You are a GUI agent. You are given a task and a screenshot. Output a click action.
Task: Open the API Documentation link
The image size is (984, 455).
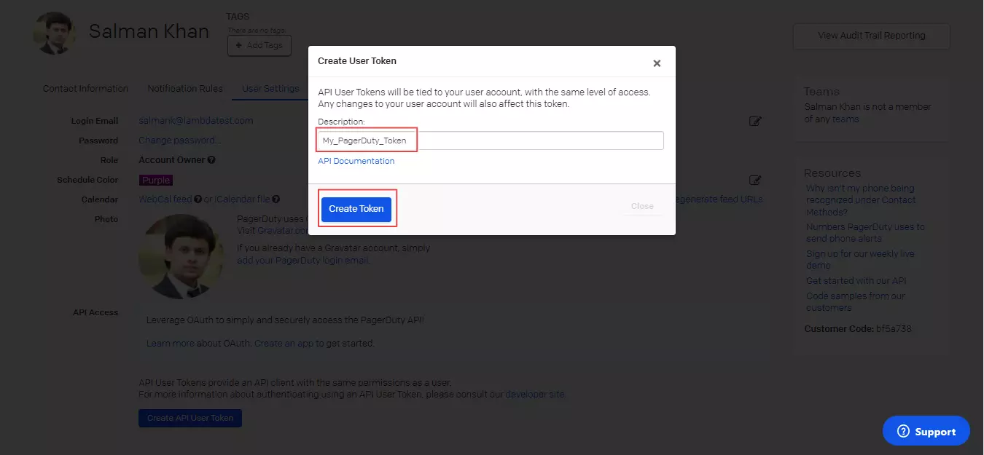356,161
